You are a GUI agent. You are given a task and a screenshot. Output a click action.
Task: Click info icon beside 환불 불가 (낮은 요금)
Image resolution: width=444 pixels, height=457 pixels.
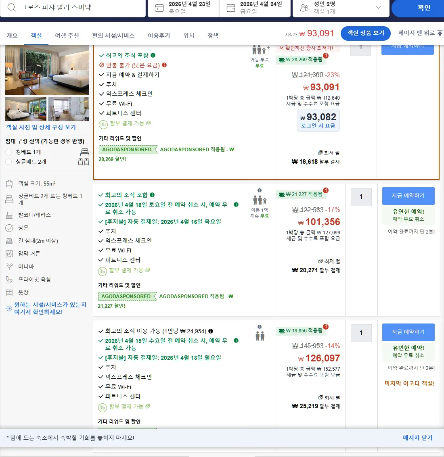[164, 65]
